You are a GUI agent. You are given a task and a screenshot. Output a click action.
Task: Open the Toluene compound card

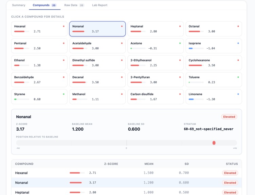pos(214,80)
